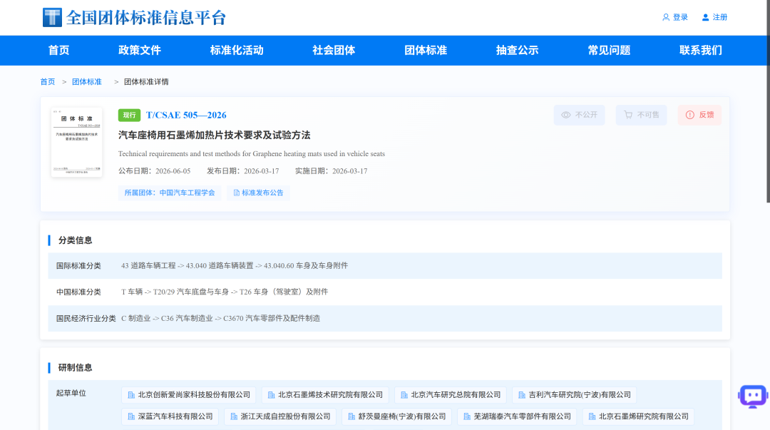The image size is (770, 430).
Task: Click the 起草单位 row label
Action: pyautogui.click(x=71, y=393)
